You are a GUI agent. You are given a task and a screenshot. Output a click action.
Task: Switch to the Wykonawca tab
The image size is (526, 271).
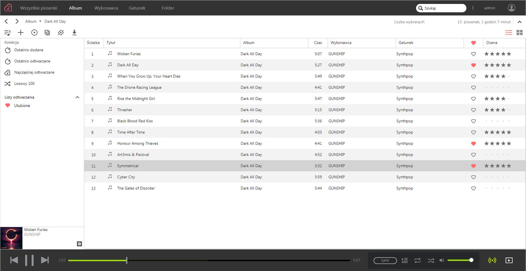click(106, 8)
